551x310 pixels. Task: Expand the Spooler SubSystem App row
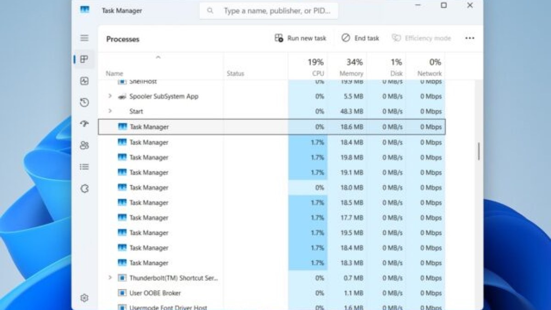(x=110, y=96)
